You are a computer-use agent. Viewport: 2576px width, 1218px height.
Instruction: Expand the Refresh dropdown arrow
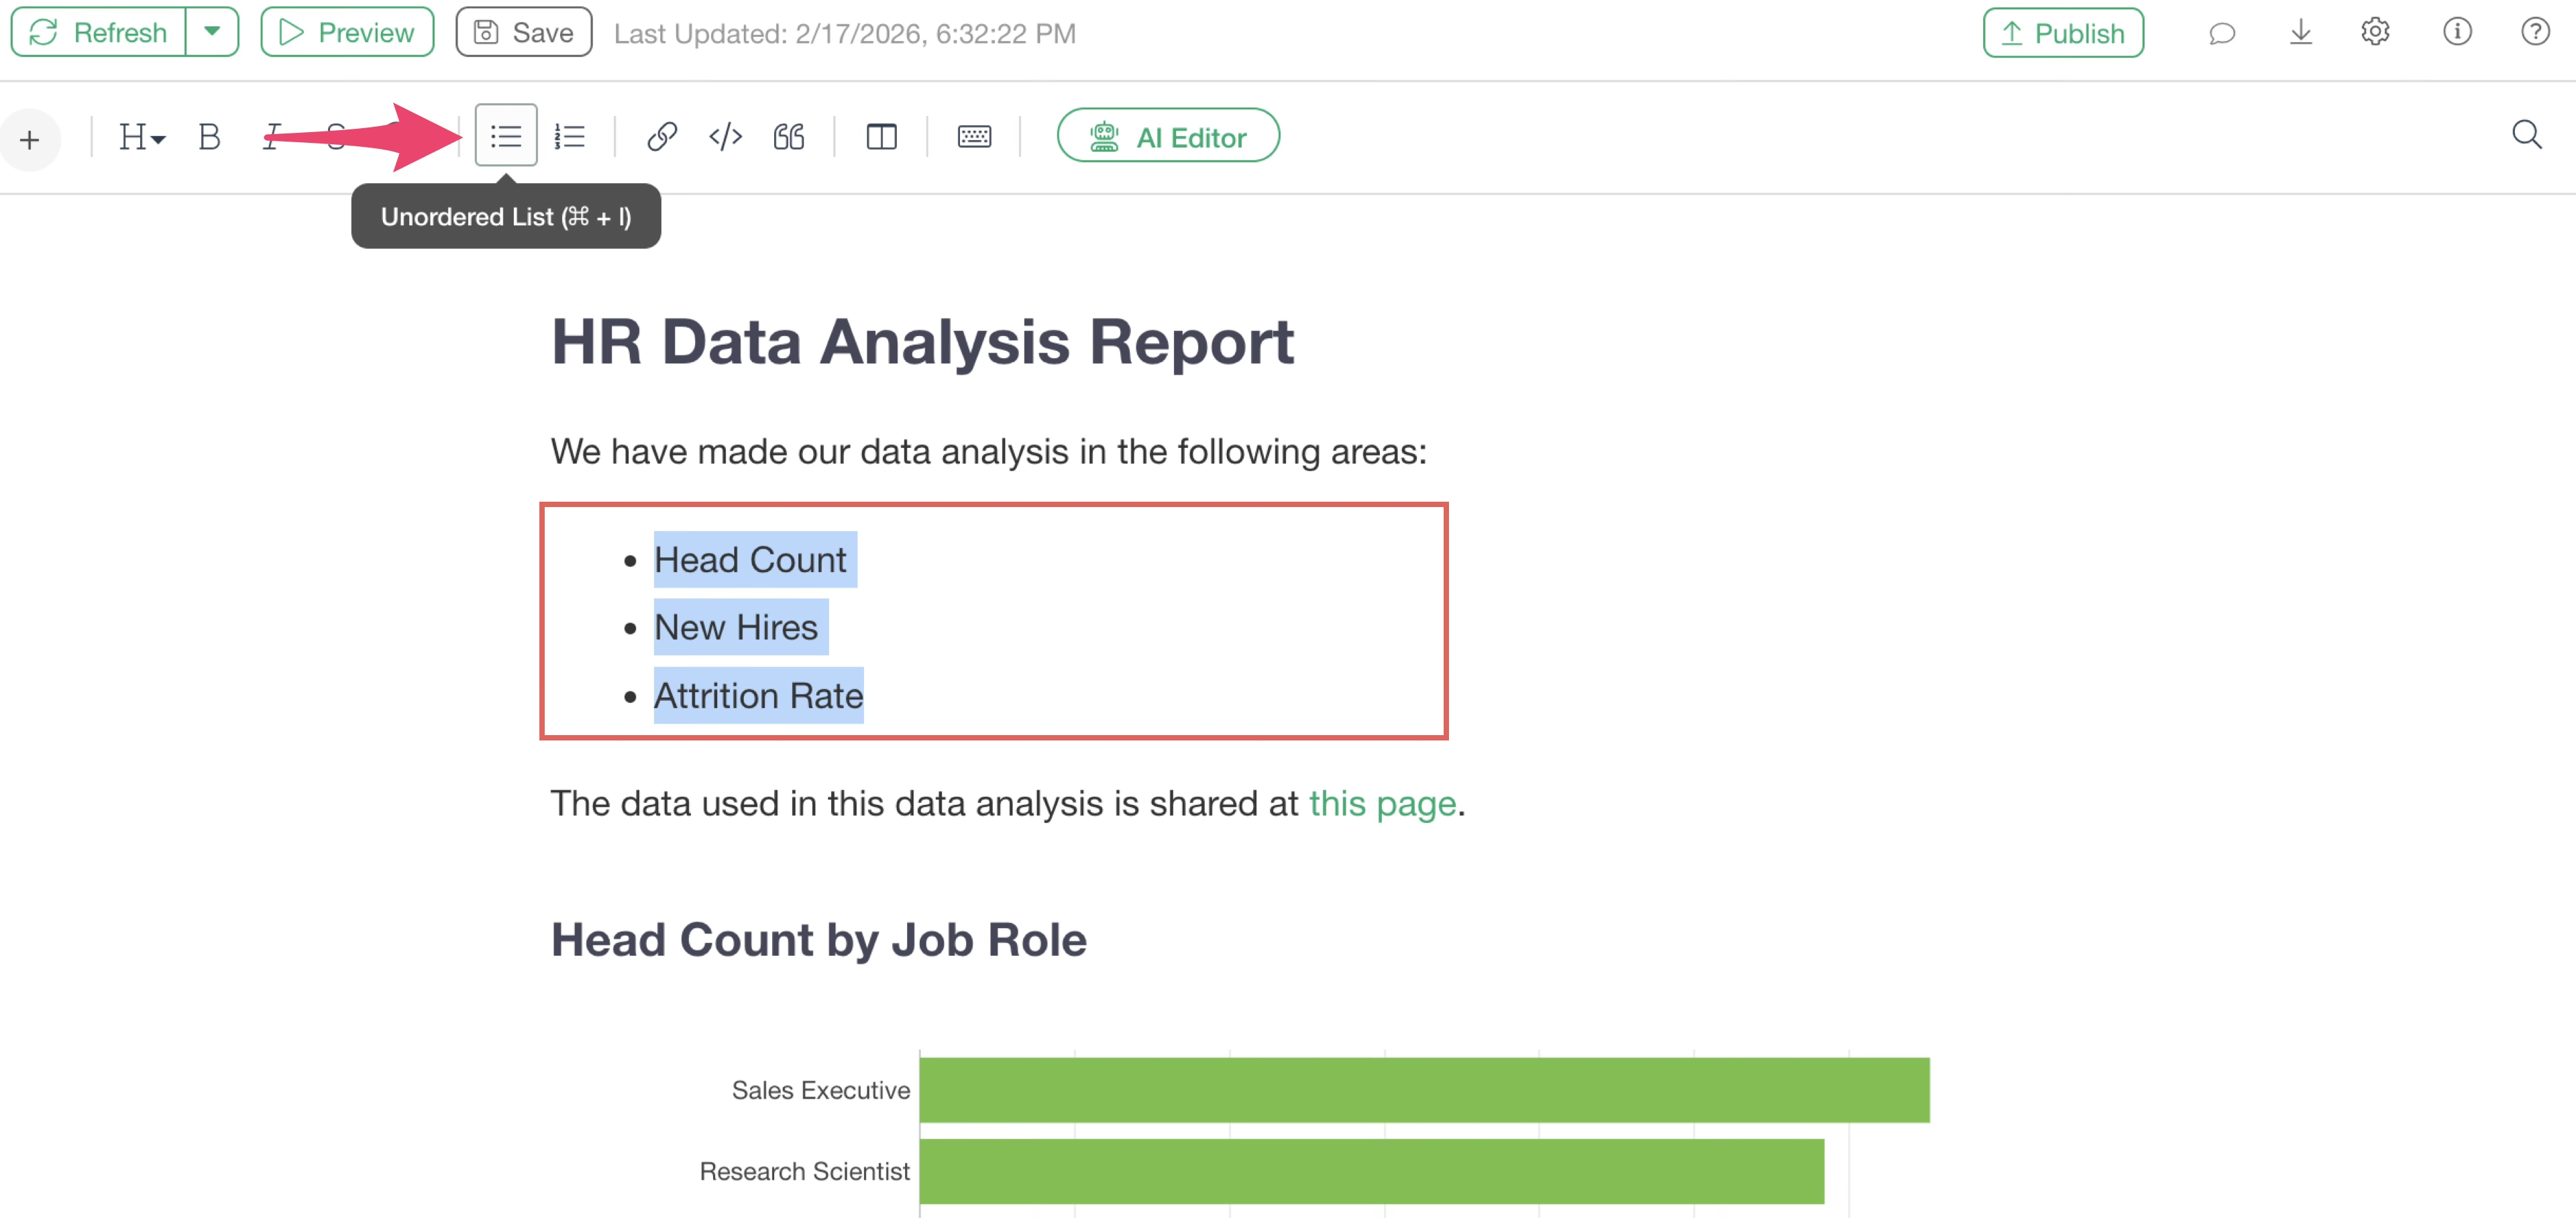pyautogui.click(x=212, y=32)
